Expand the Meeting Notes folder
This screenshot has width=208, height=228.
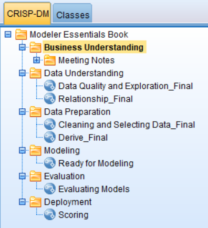pyautogui.click(x=37, y=60)
